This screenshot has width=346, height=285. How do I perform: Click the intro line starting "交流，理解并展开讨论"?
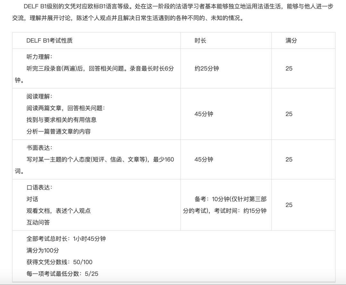coord(128,18)
